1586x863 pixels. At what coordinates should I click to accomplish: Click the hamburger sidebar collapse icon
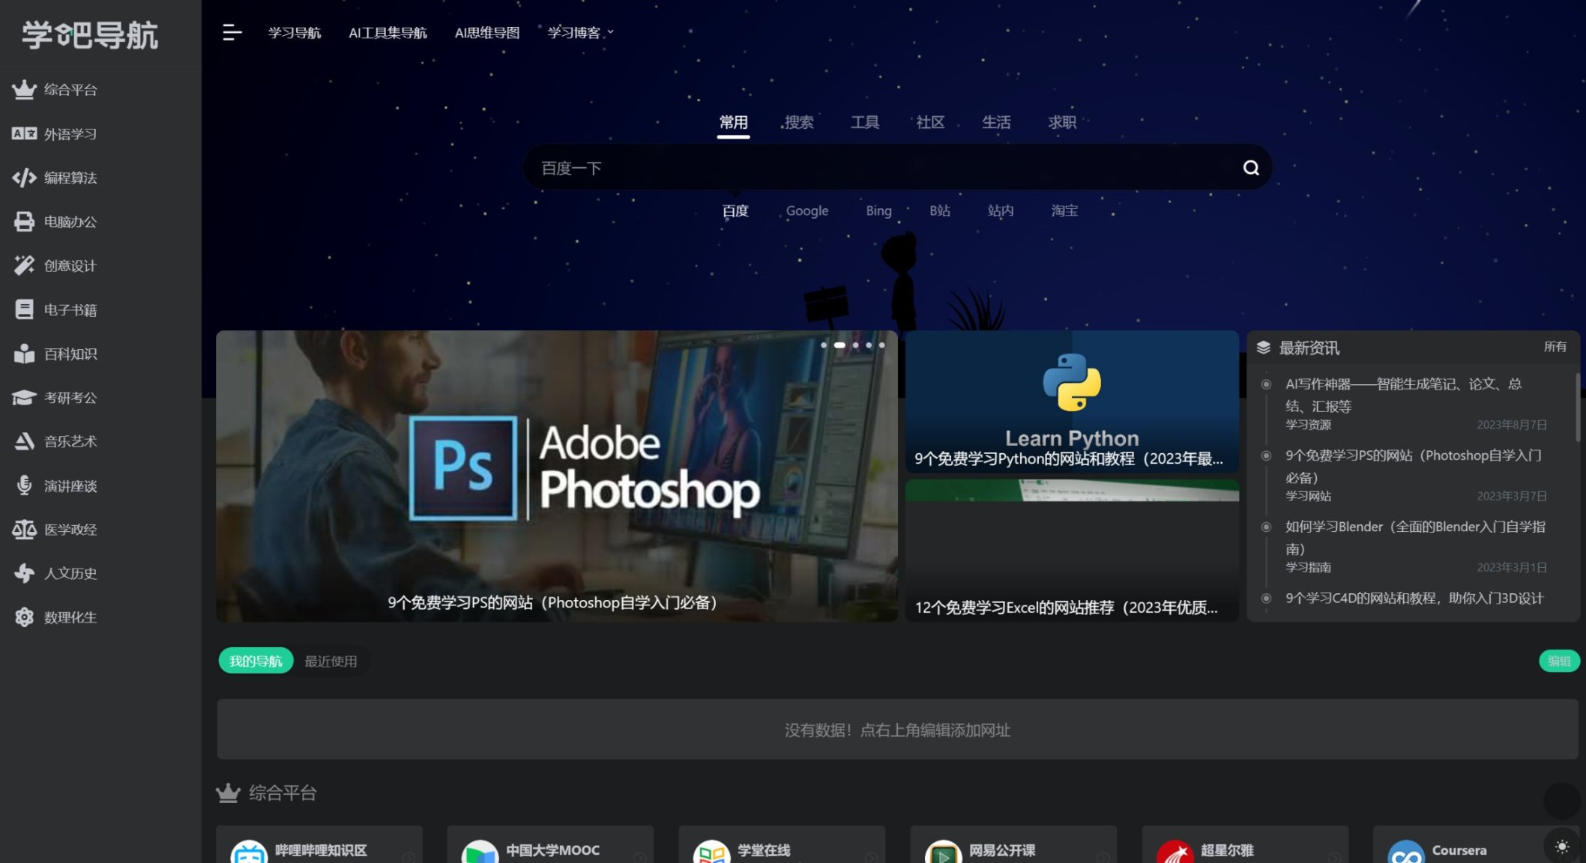(232, 32)
